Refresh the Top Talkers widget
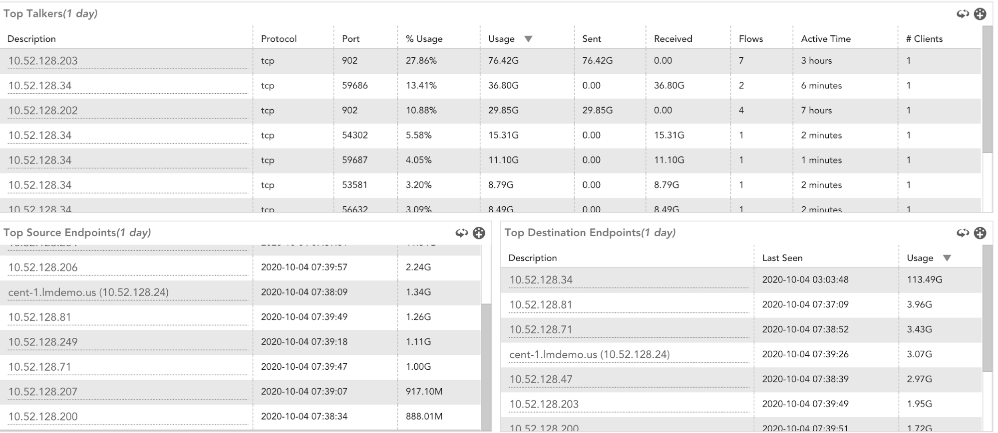Screen dimensions: 998x433 (964, 14)
